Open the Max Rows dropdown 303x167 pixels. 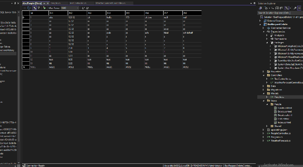[x=78, y=8]
